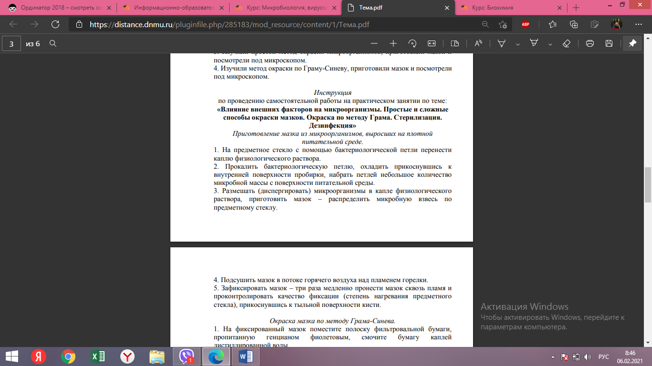This screenshot has width=652, height=366.
Task: Click the text 'Окраска мазка по методу Грама-Синева.'
Action: coord(333,321)
